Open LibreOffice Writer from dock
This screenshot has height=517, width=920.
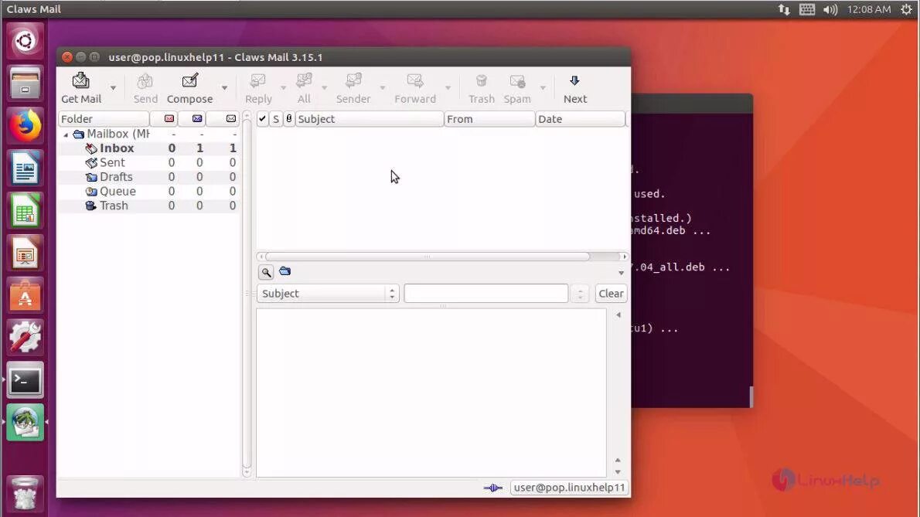(x=25, y=168)
